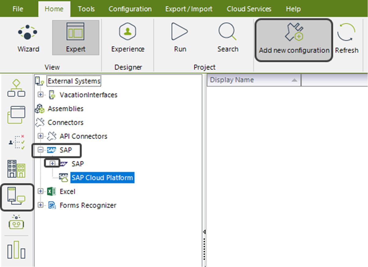Click the Excel icon in tree
368x267 pixels.
[52, 191]
